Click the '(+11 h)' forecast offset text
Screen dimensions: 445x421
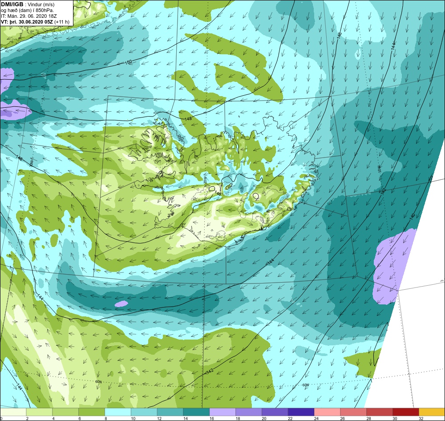pos(62,22)
